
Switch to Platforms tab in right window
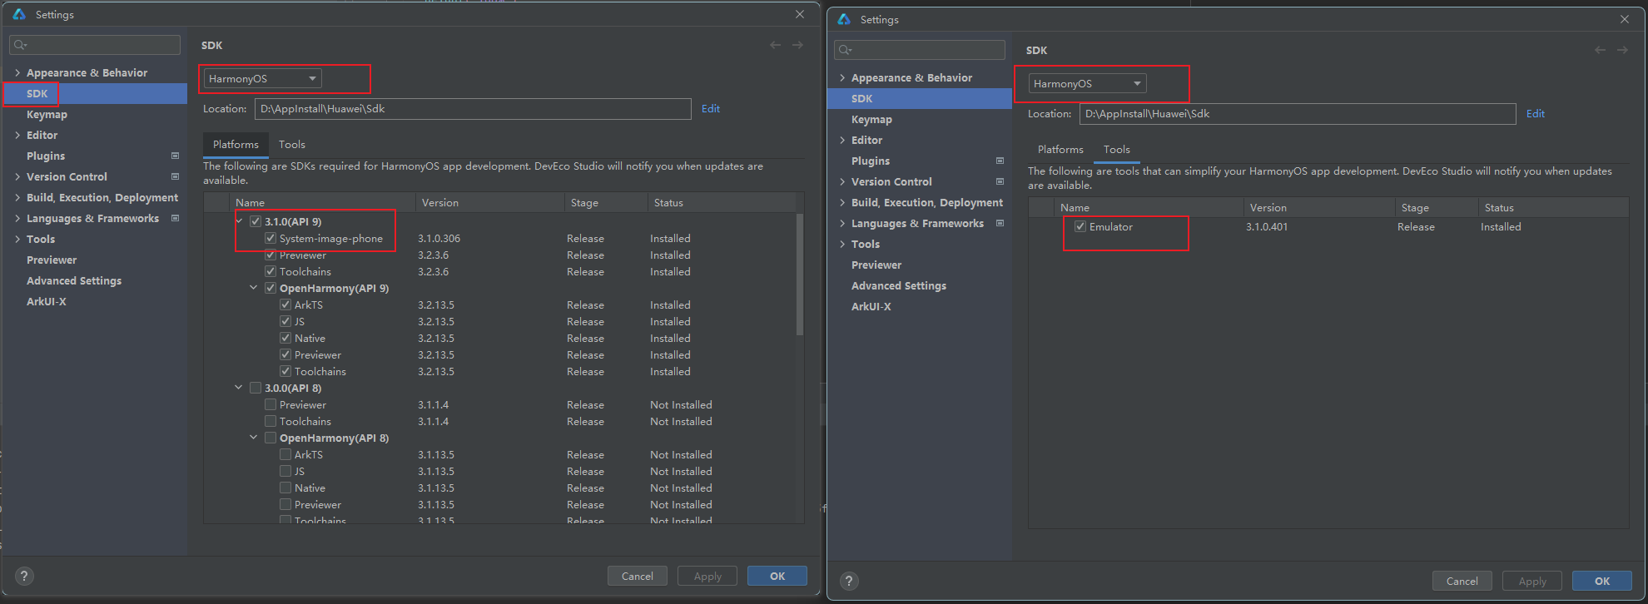click(x=1060, y=150)
